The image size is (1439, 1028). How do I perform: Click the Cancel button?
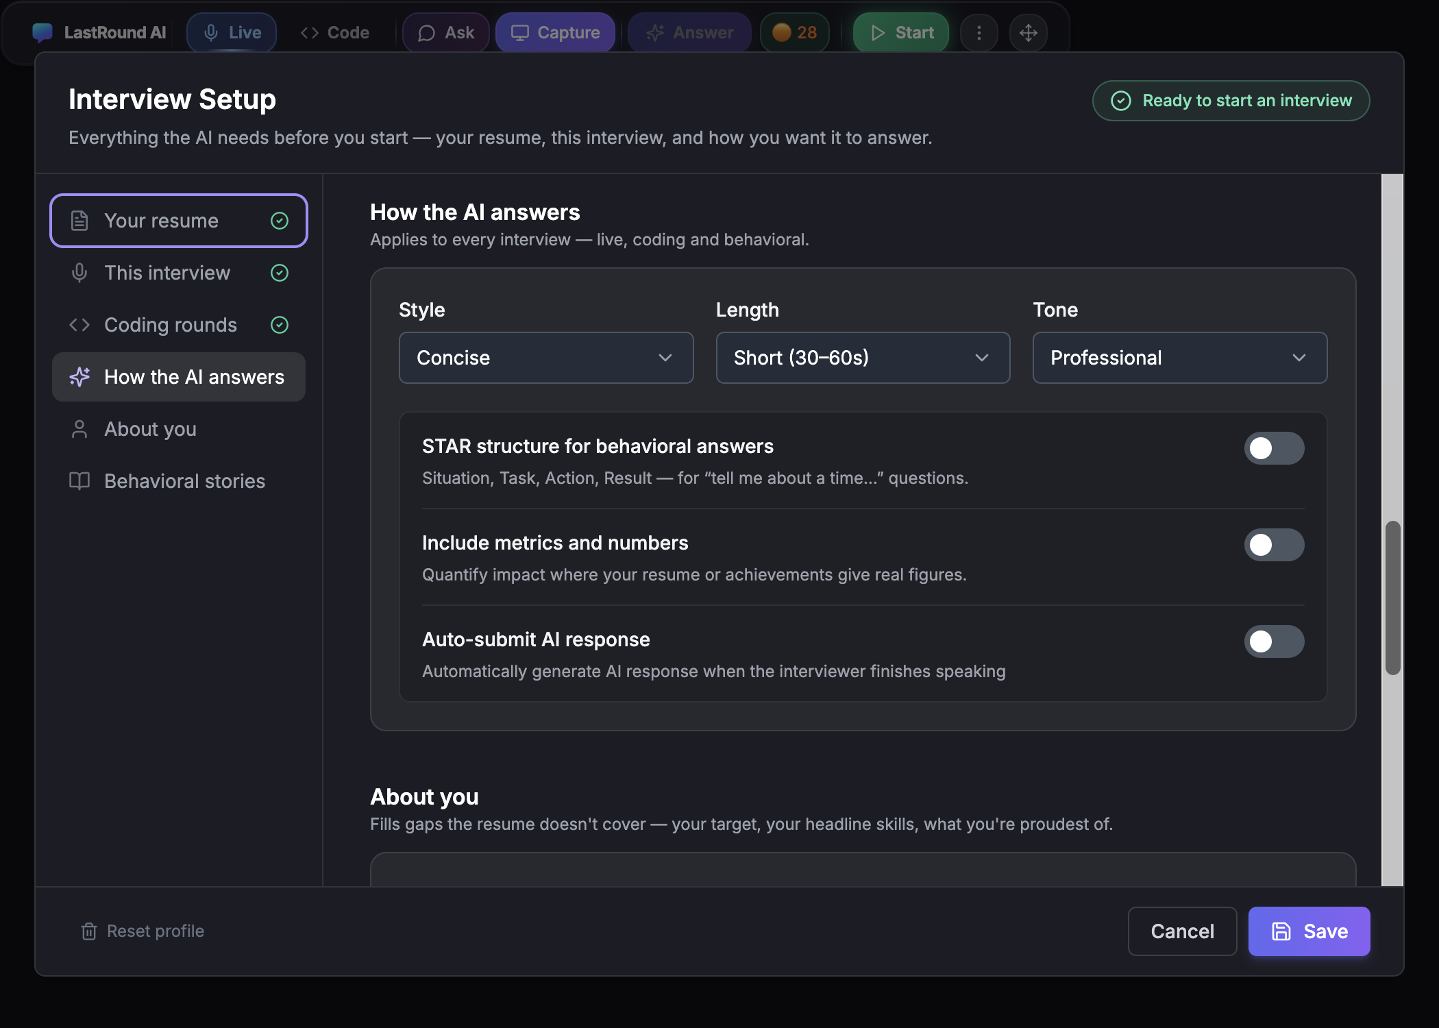[x=1183, y=931]
